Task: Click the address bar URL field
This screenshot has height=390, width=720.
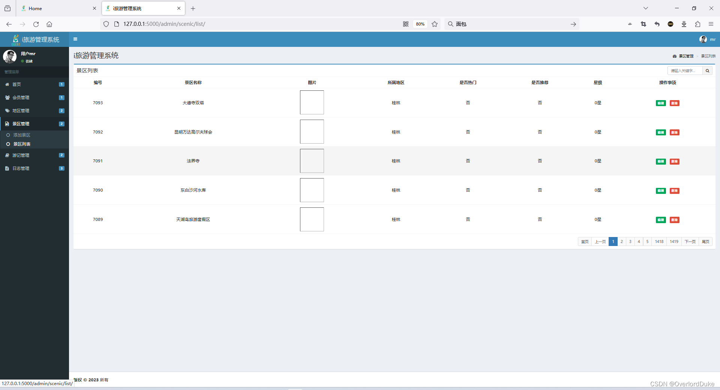Action: pyautogui.click(x=259, y=24)
